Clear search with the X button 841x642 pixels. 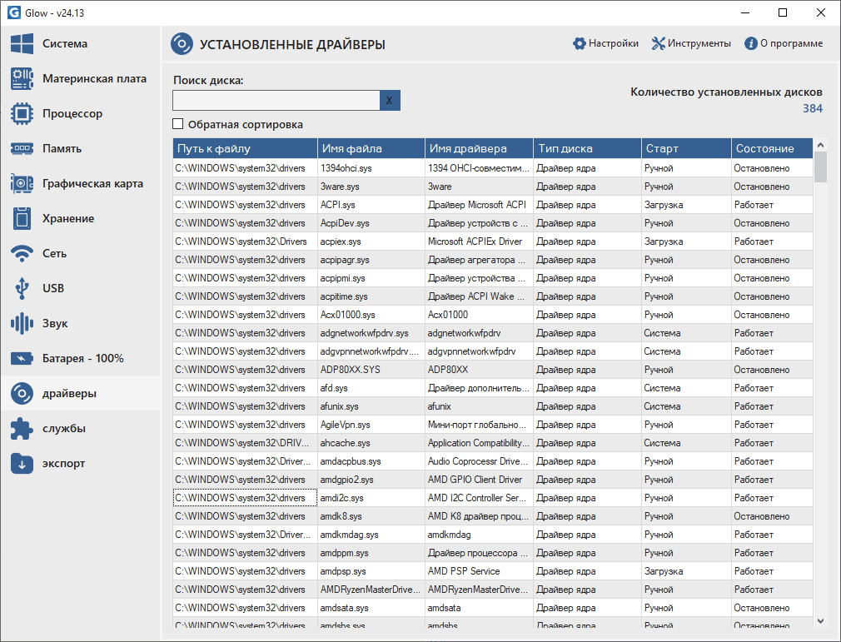click(x=390, y=100)
